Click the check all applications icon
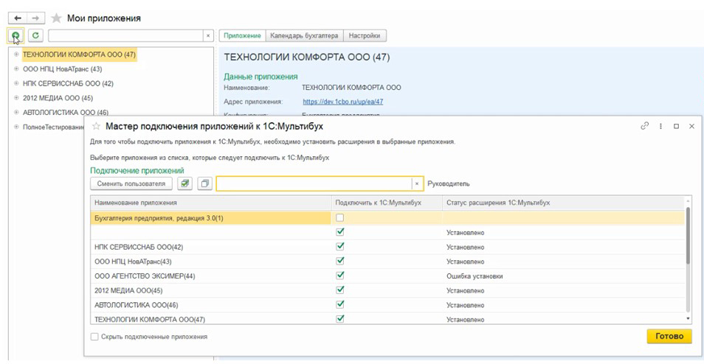 [x=184, y=183]
